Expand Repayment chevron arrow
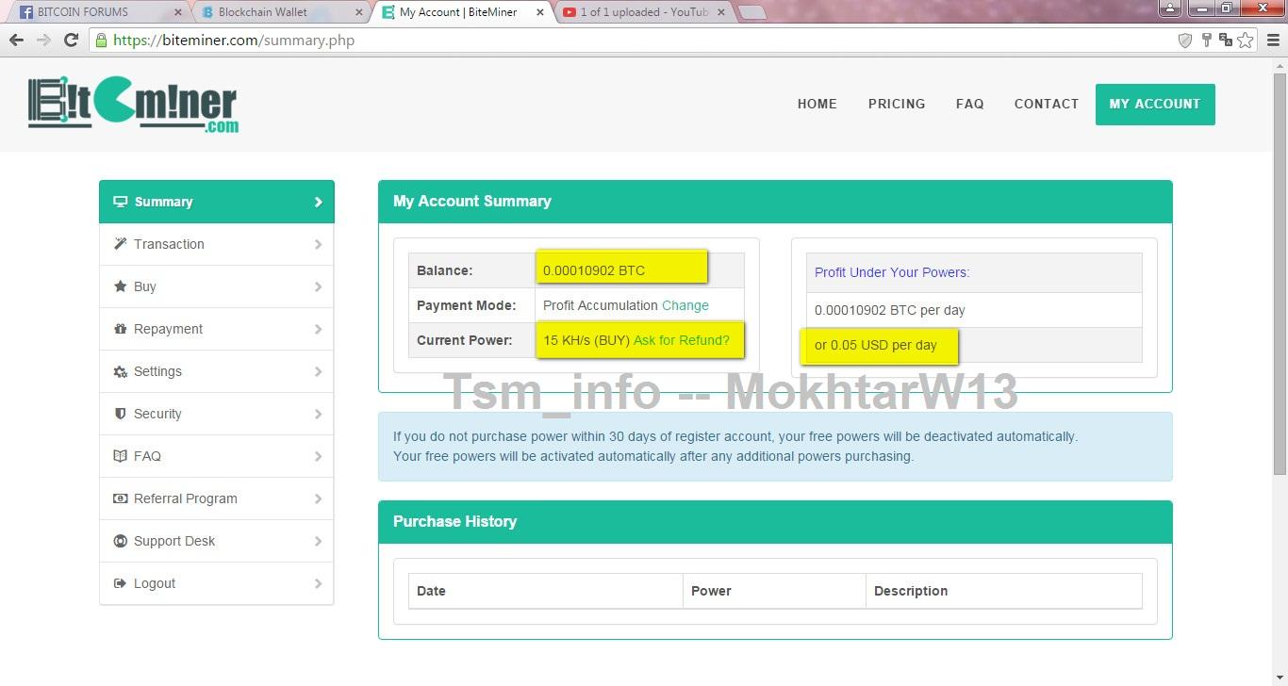1288x686 pixels. [x=318, y=329]
